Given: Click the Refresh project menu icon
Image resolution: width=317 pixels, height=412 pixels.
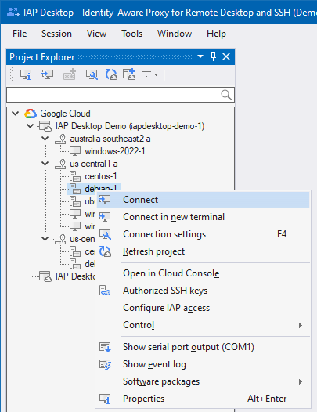Looking at the screenshot, I should click(105, 251).
